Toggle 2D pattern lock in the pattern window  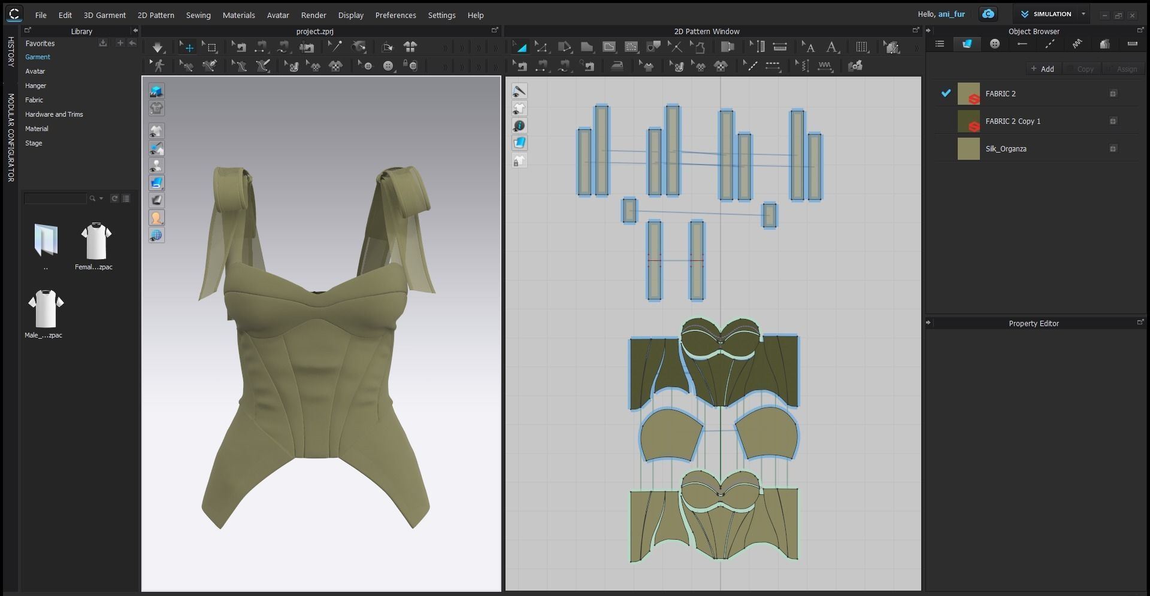[520, 160]
